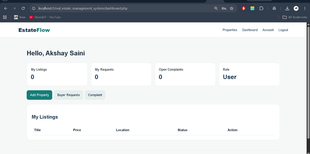This screenshot has height=154, width=310.
Task: Click the EstateFlow logo
Action: point(34,30)
